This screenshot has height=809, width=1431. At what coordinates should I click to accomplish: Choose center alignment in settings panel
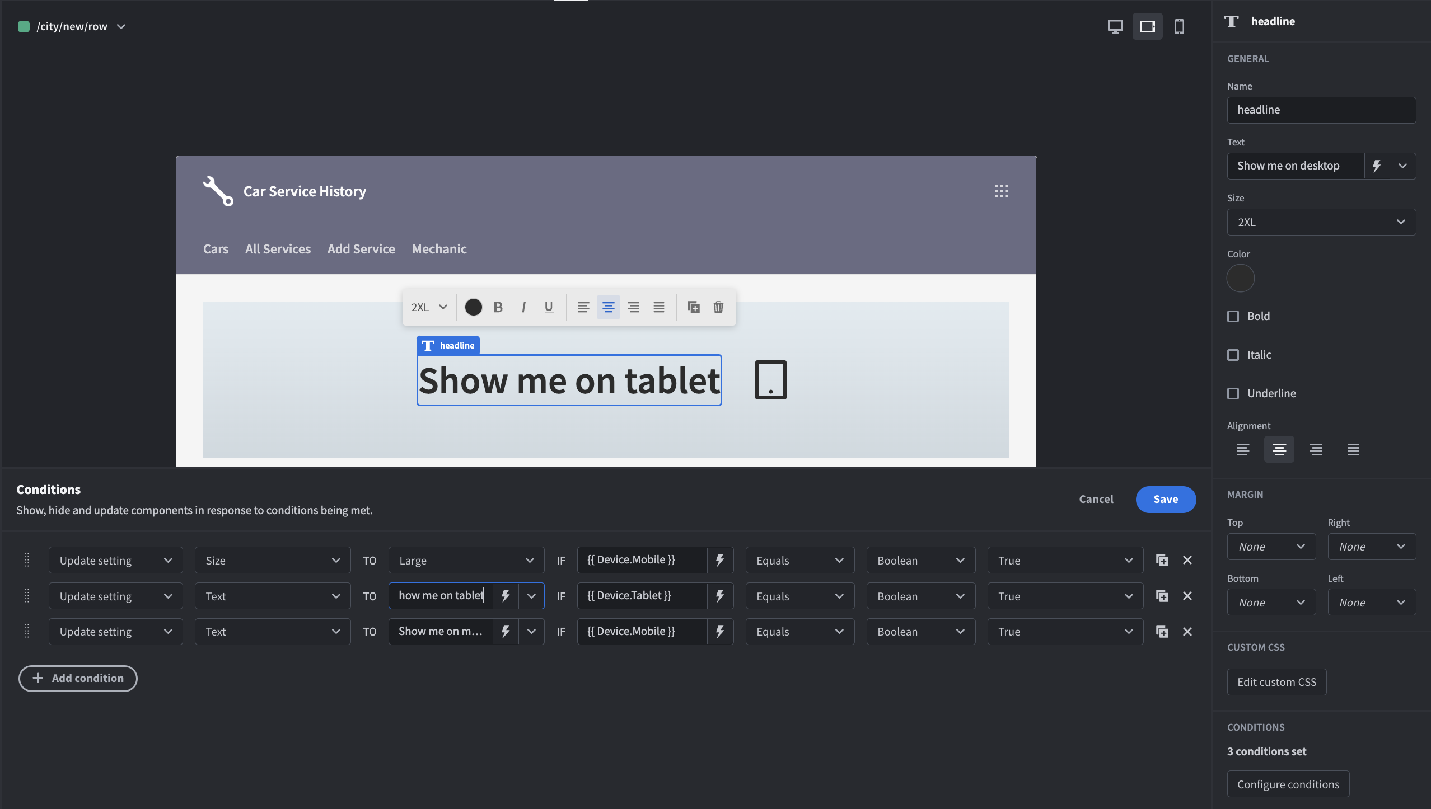[x=1279, y=449]
